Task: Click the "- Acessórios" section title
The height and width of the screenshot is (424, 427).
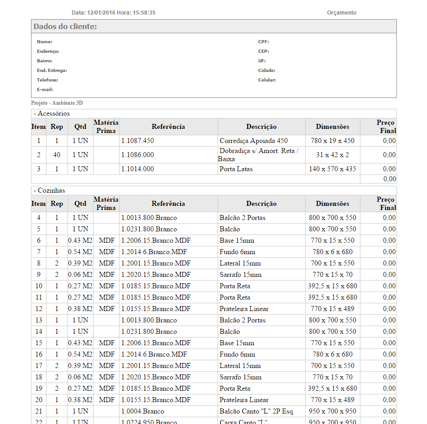Action: click(52, 113)
